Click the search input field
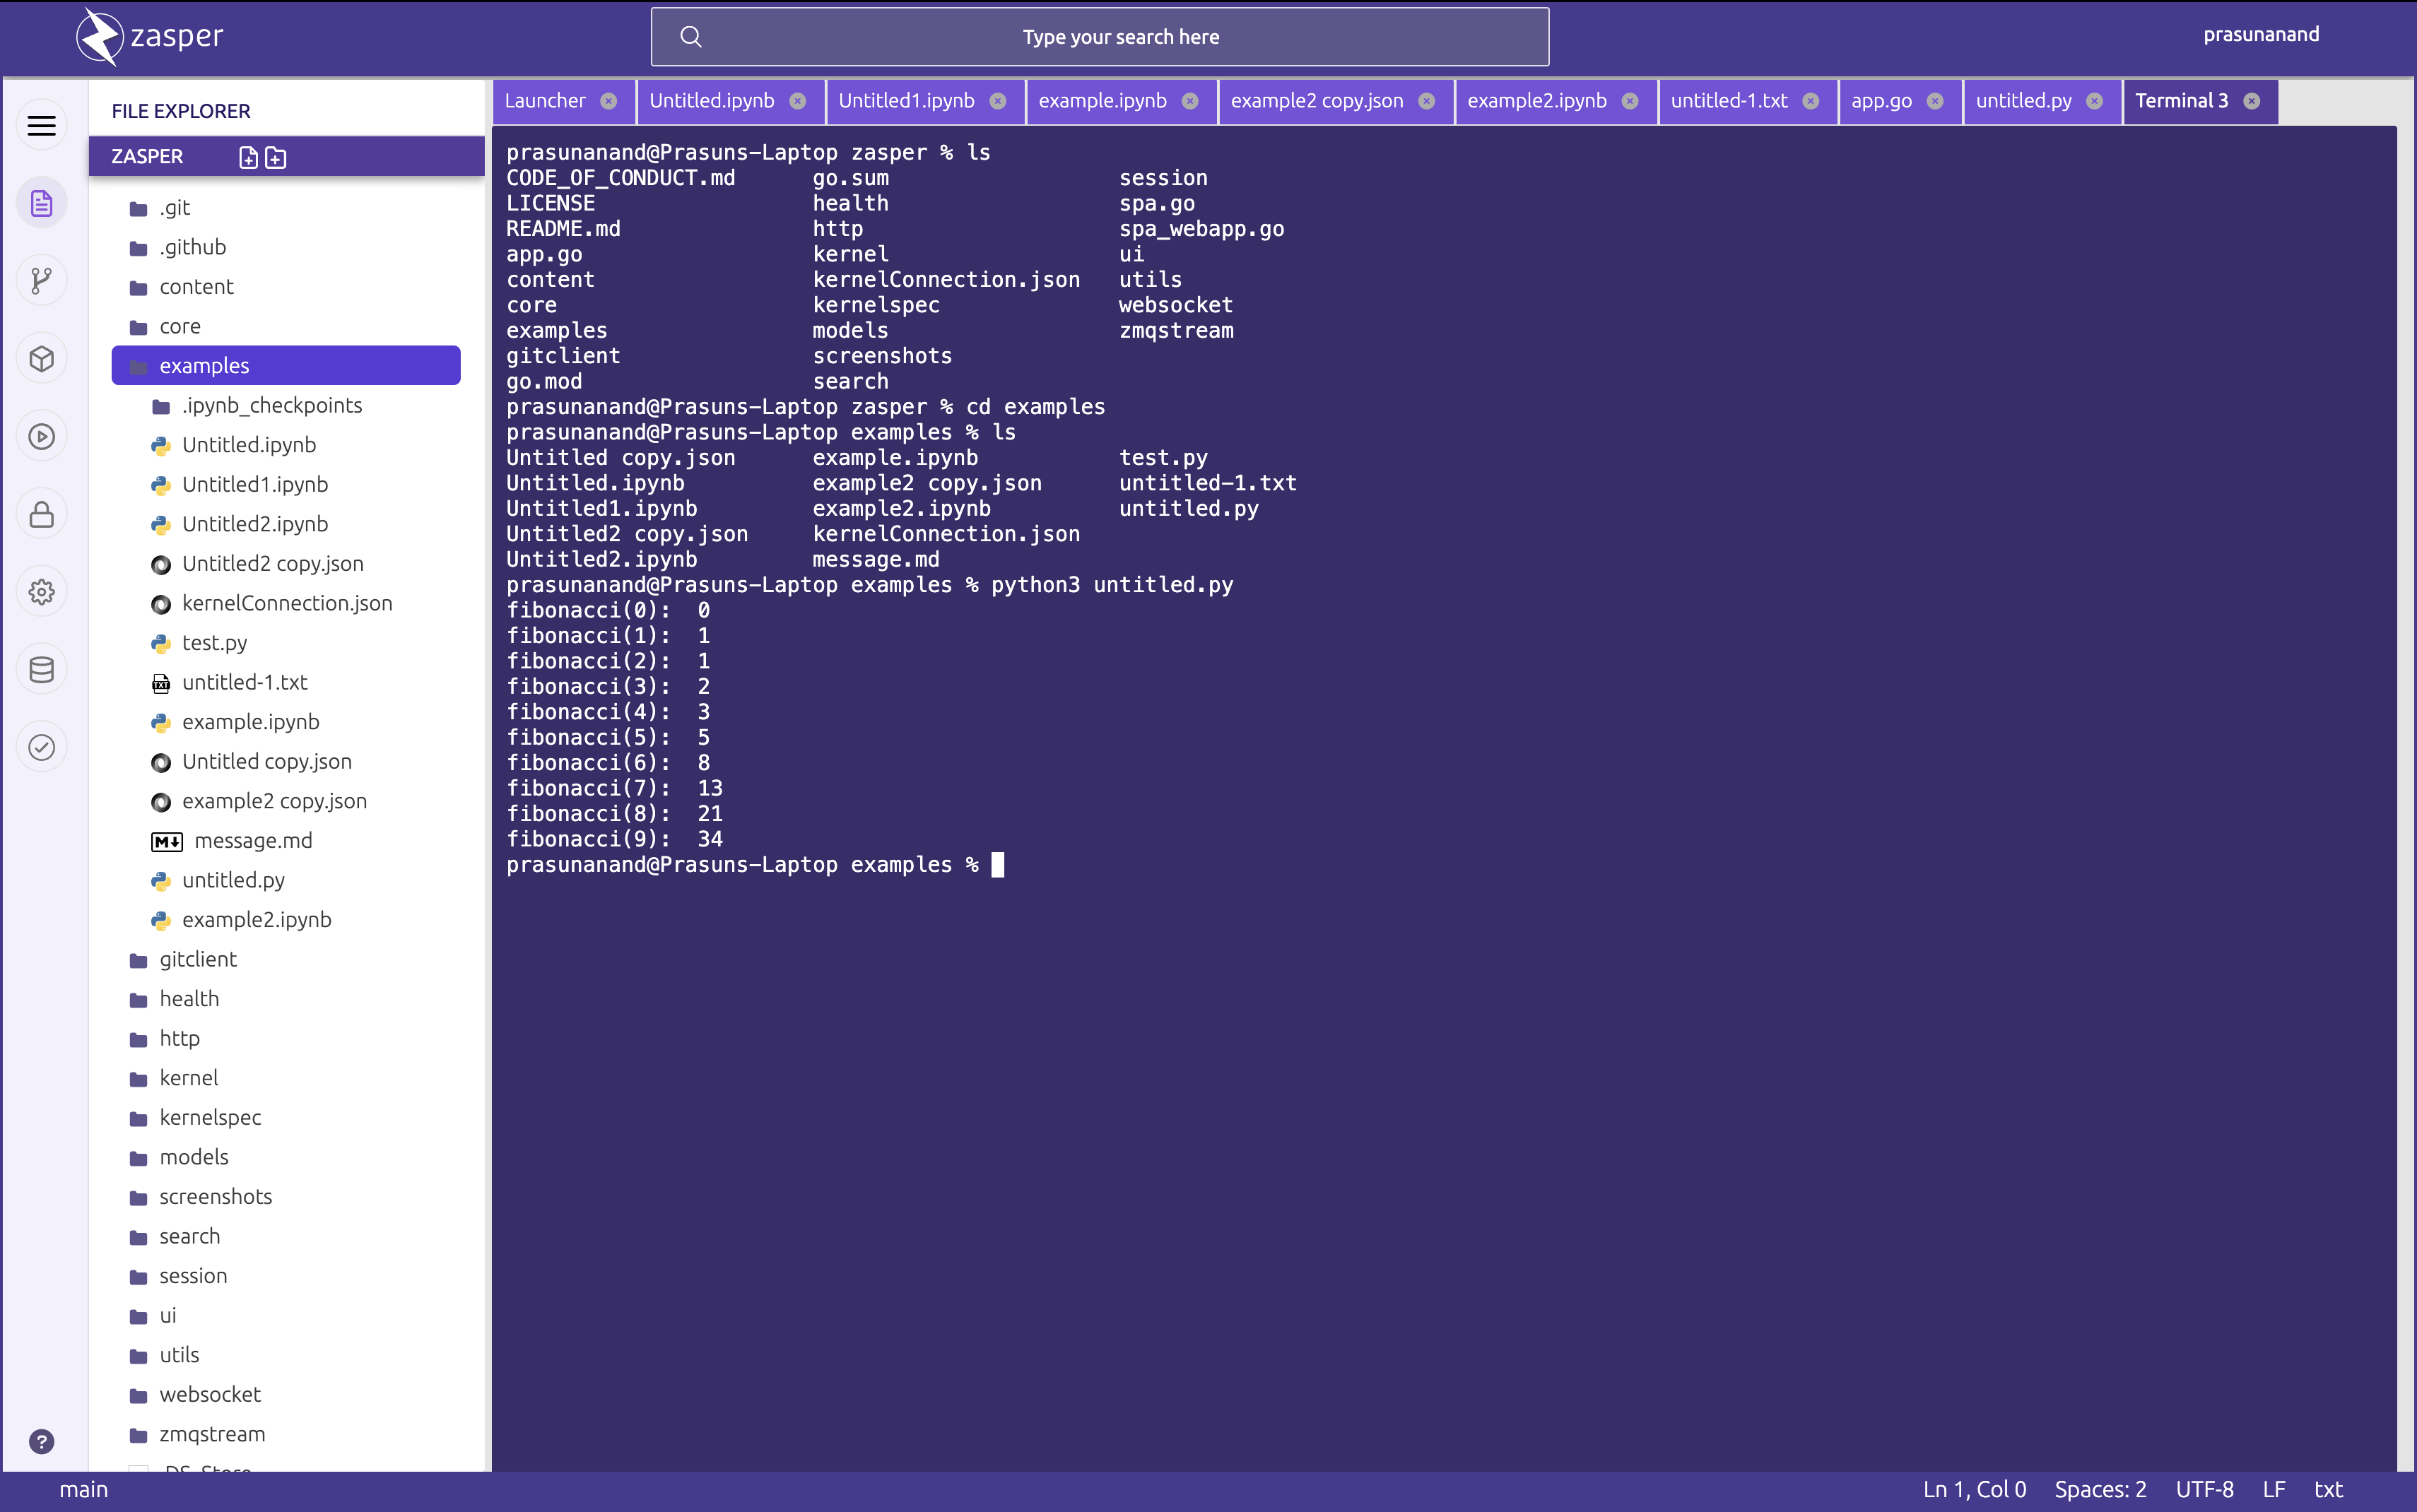Screen dimensions: 2417x1512 pyautogui.click(x=1120, y=37)
